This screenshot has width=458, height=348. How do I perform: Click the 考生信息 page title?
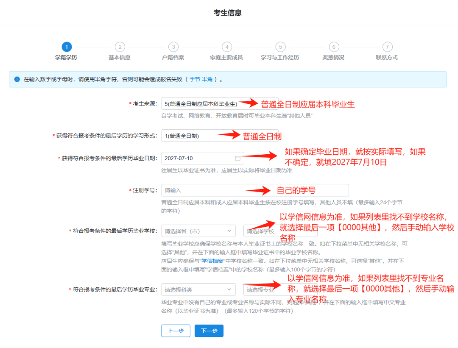[228, 13]
